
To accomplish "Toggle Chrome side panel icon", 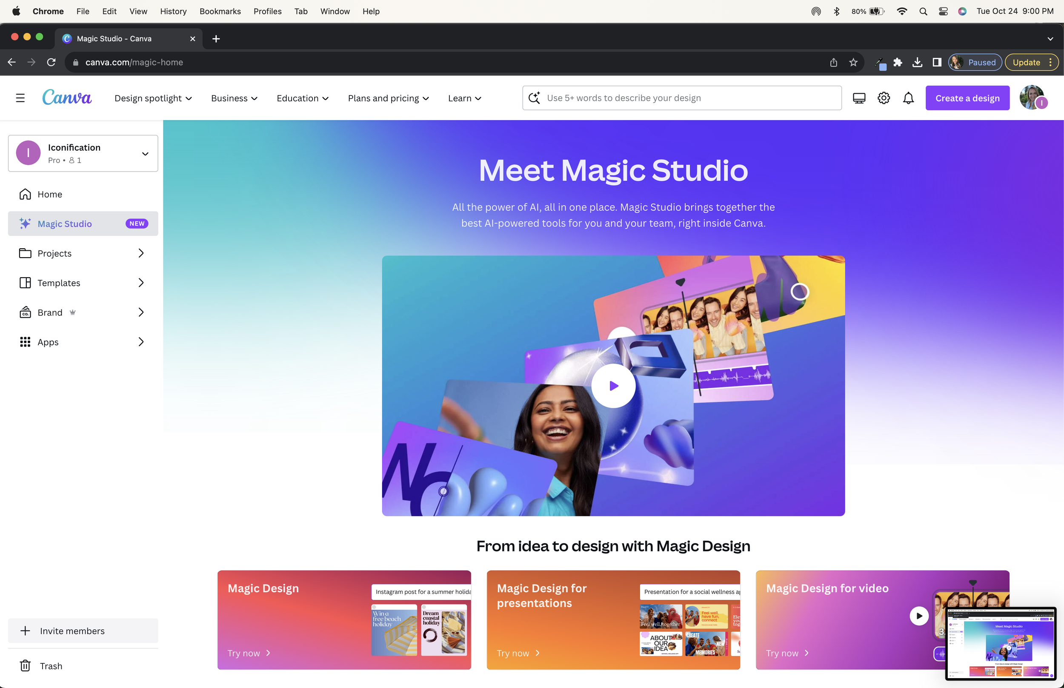I will 937,62.
